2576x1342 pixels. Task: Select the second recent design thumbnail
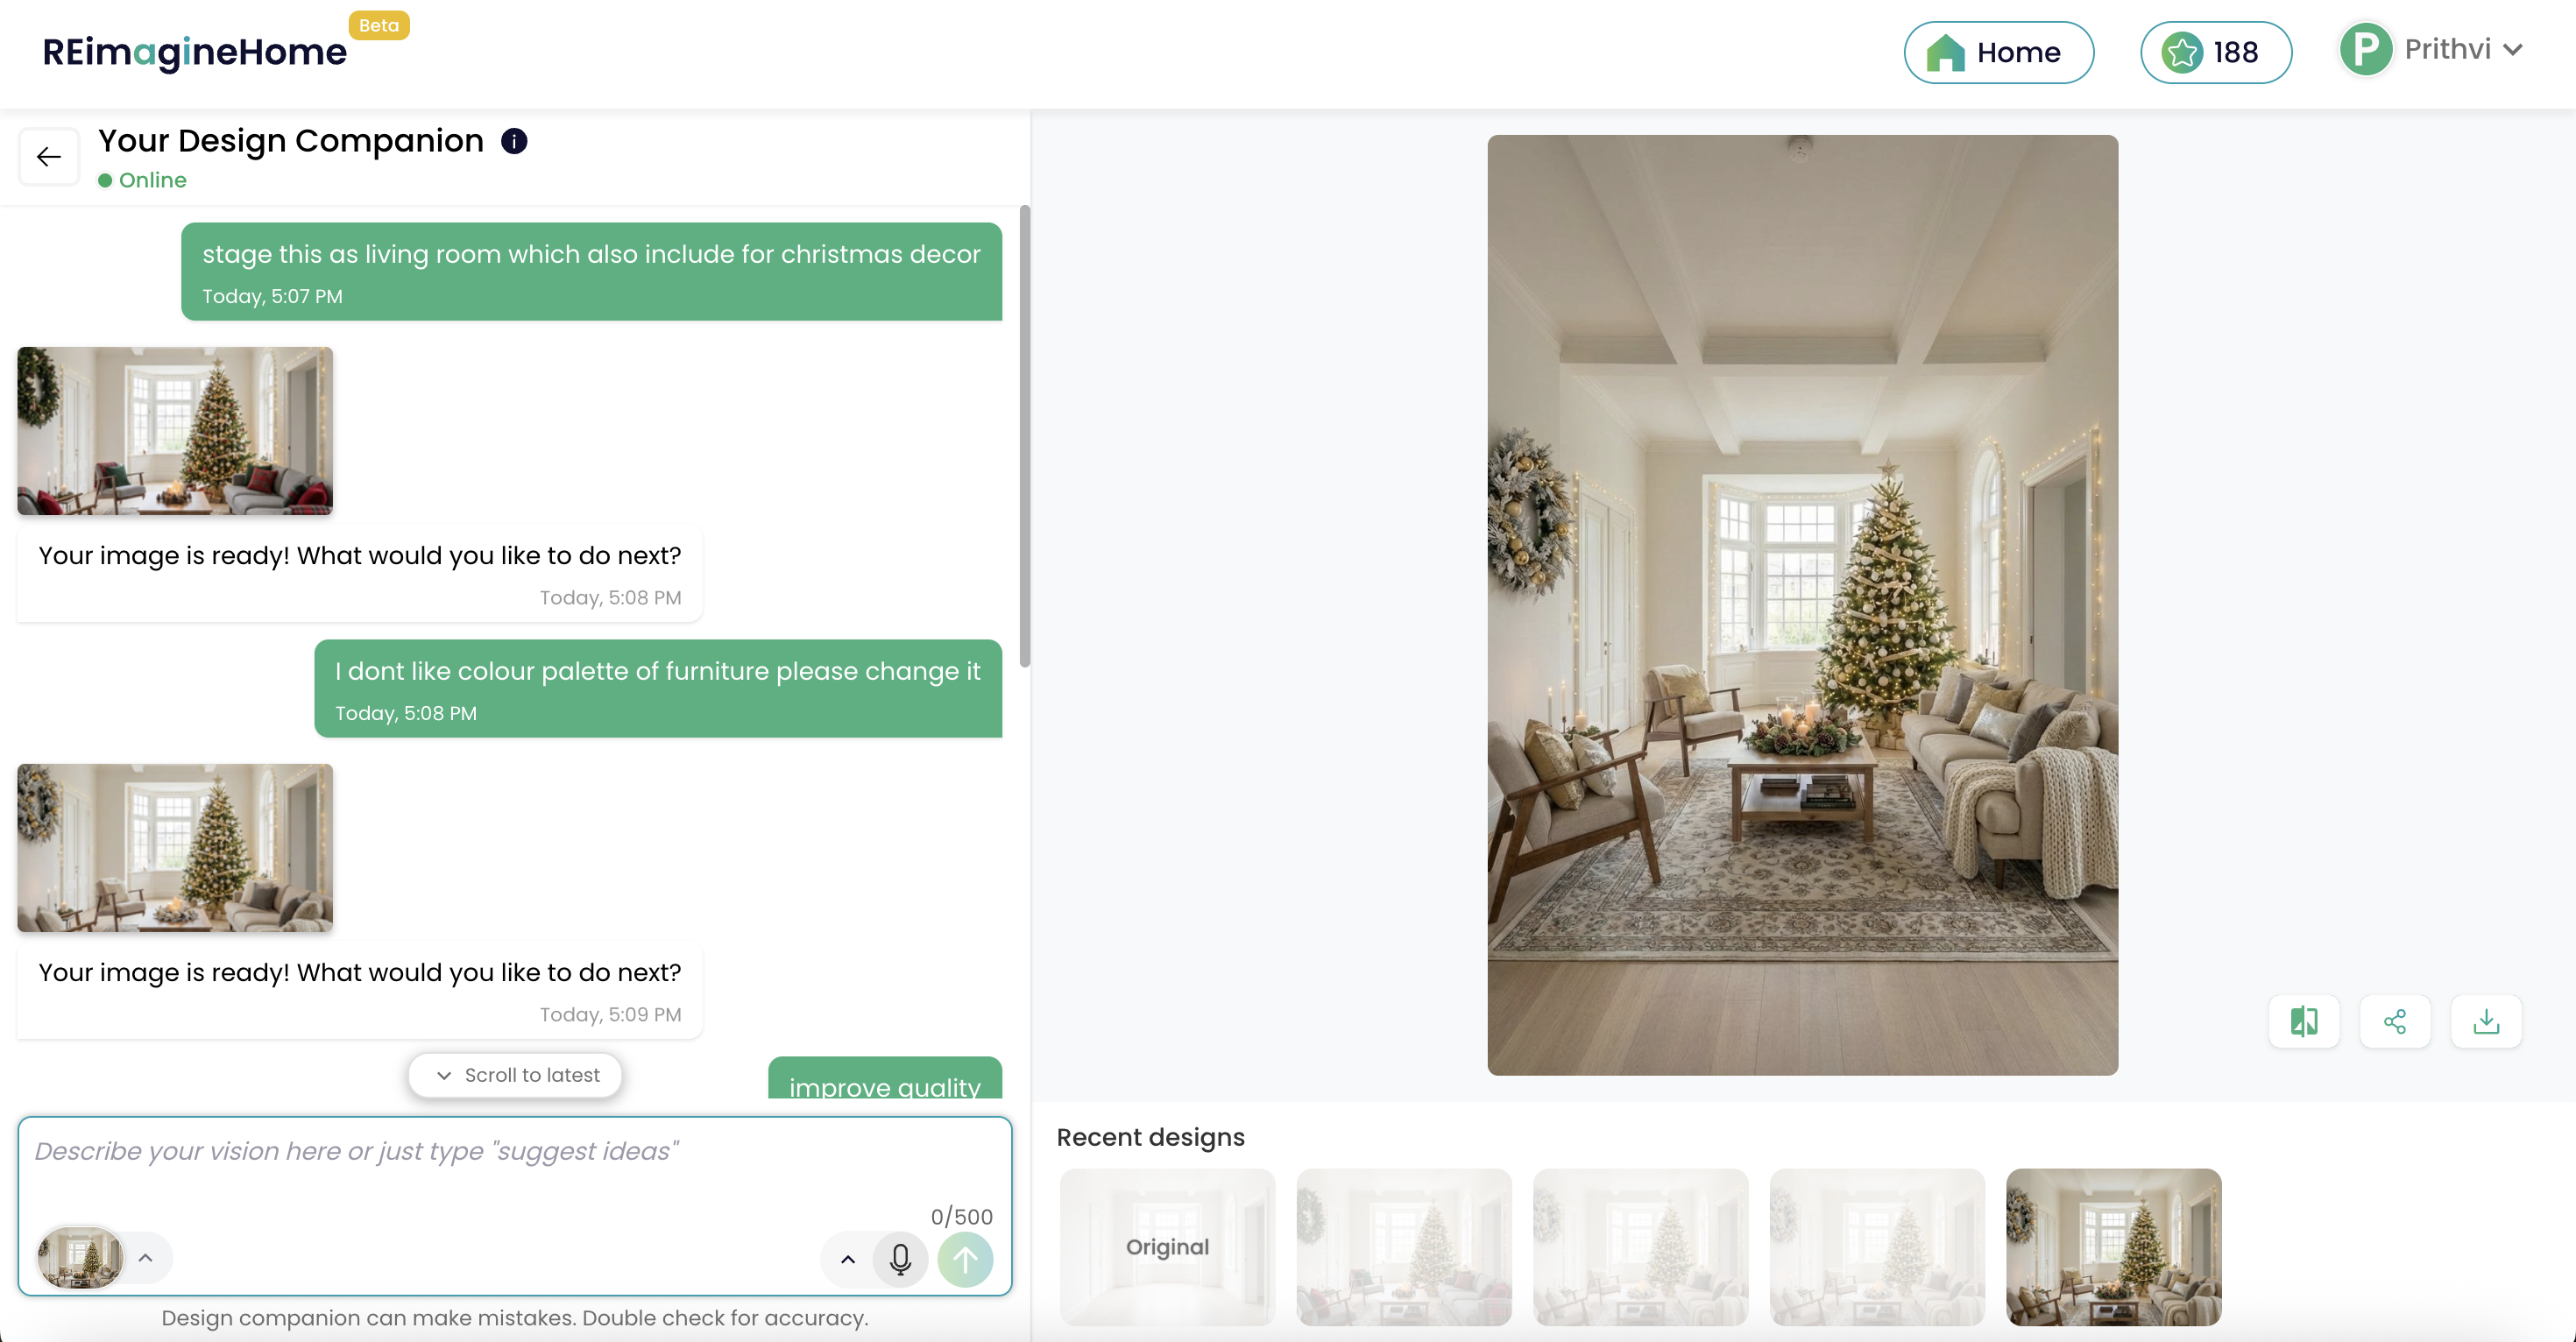(x=1404, y=1247)
